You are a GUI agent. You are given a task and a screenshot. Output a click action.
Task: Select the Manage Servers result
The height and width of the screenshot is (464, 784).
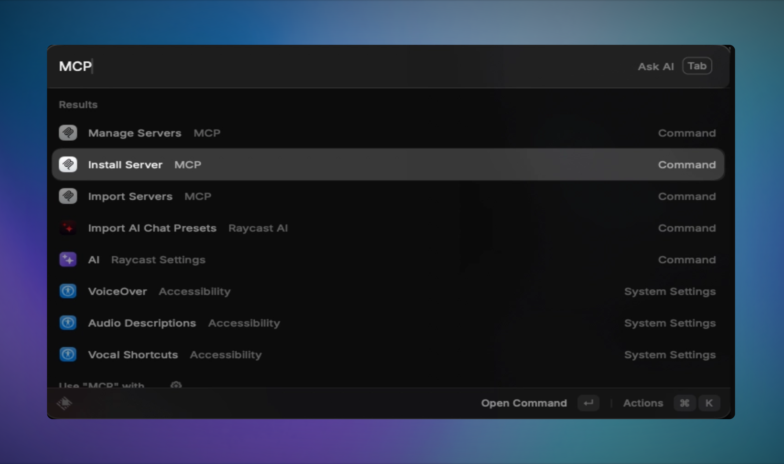[388, 133]
